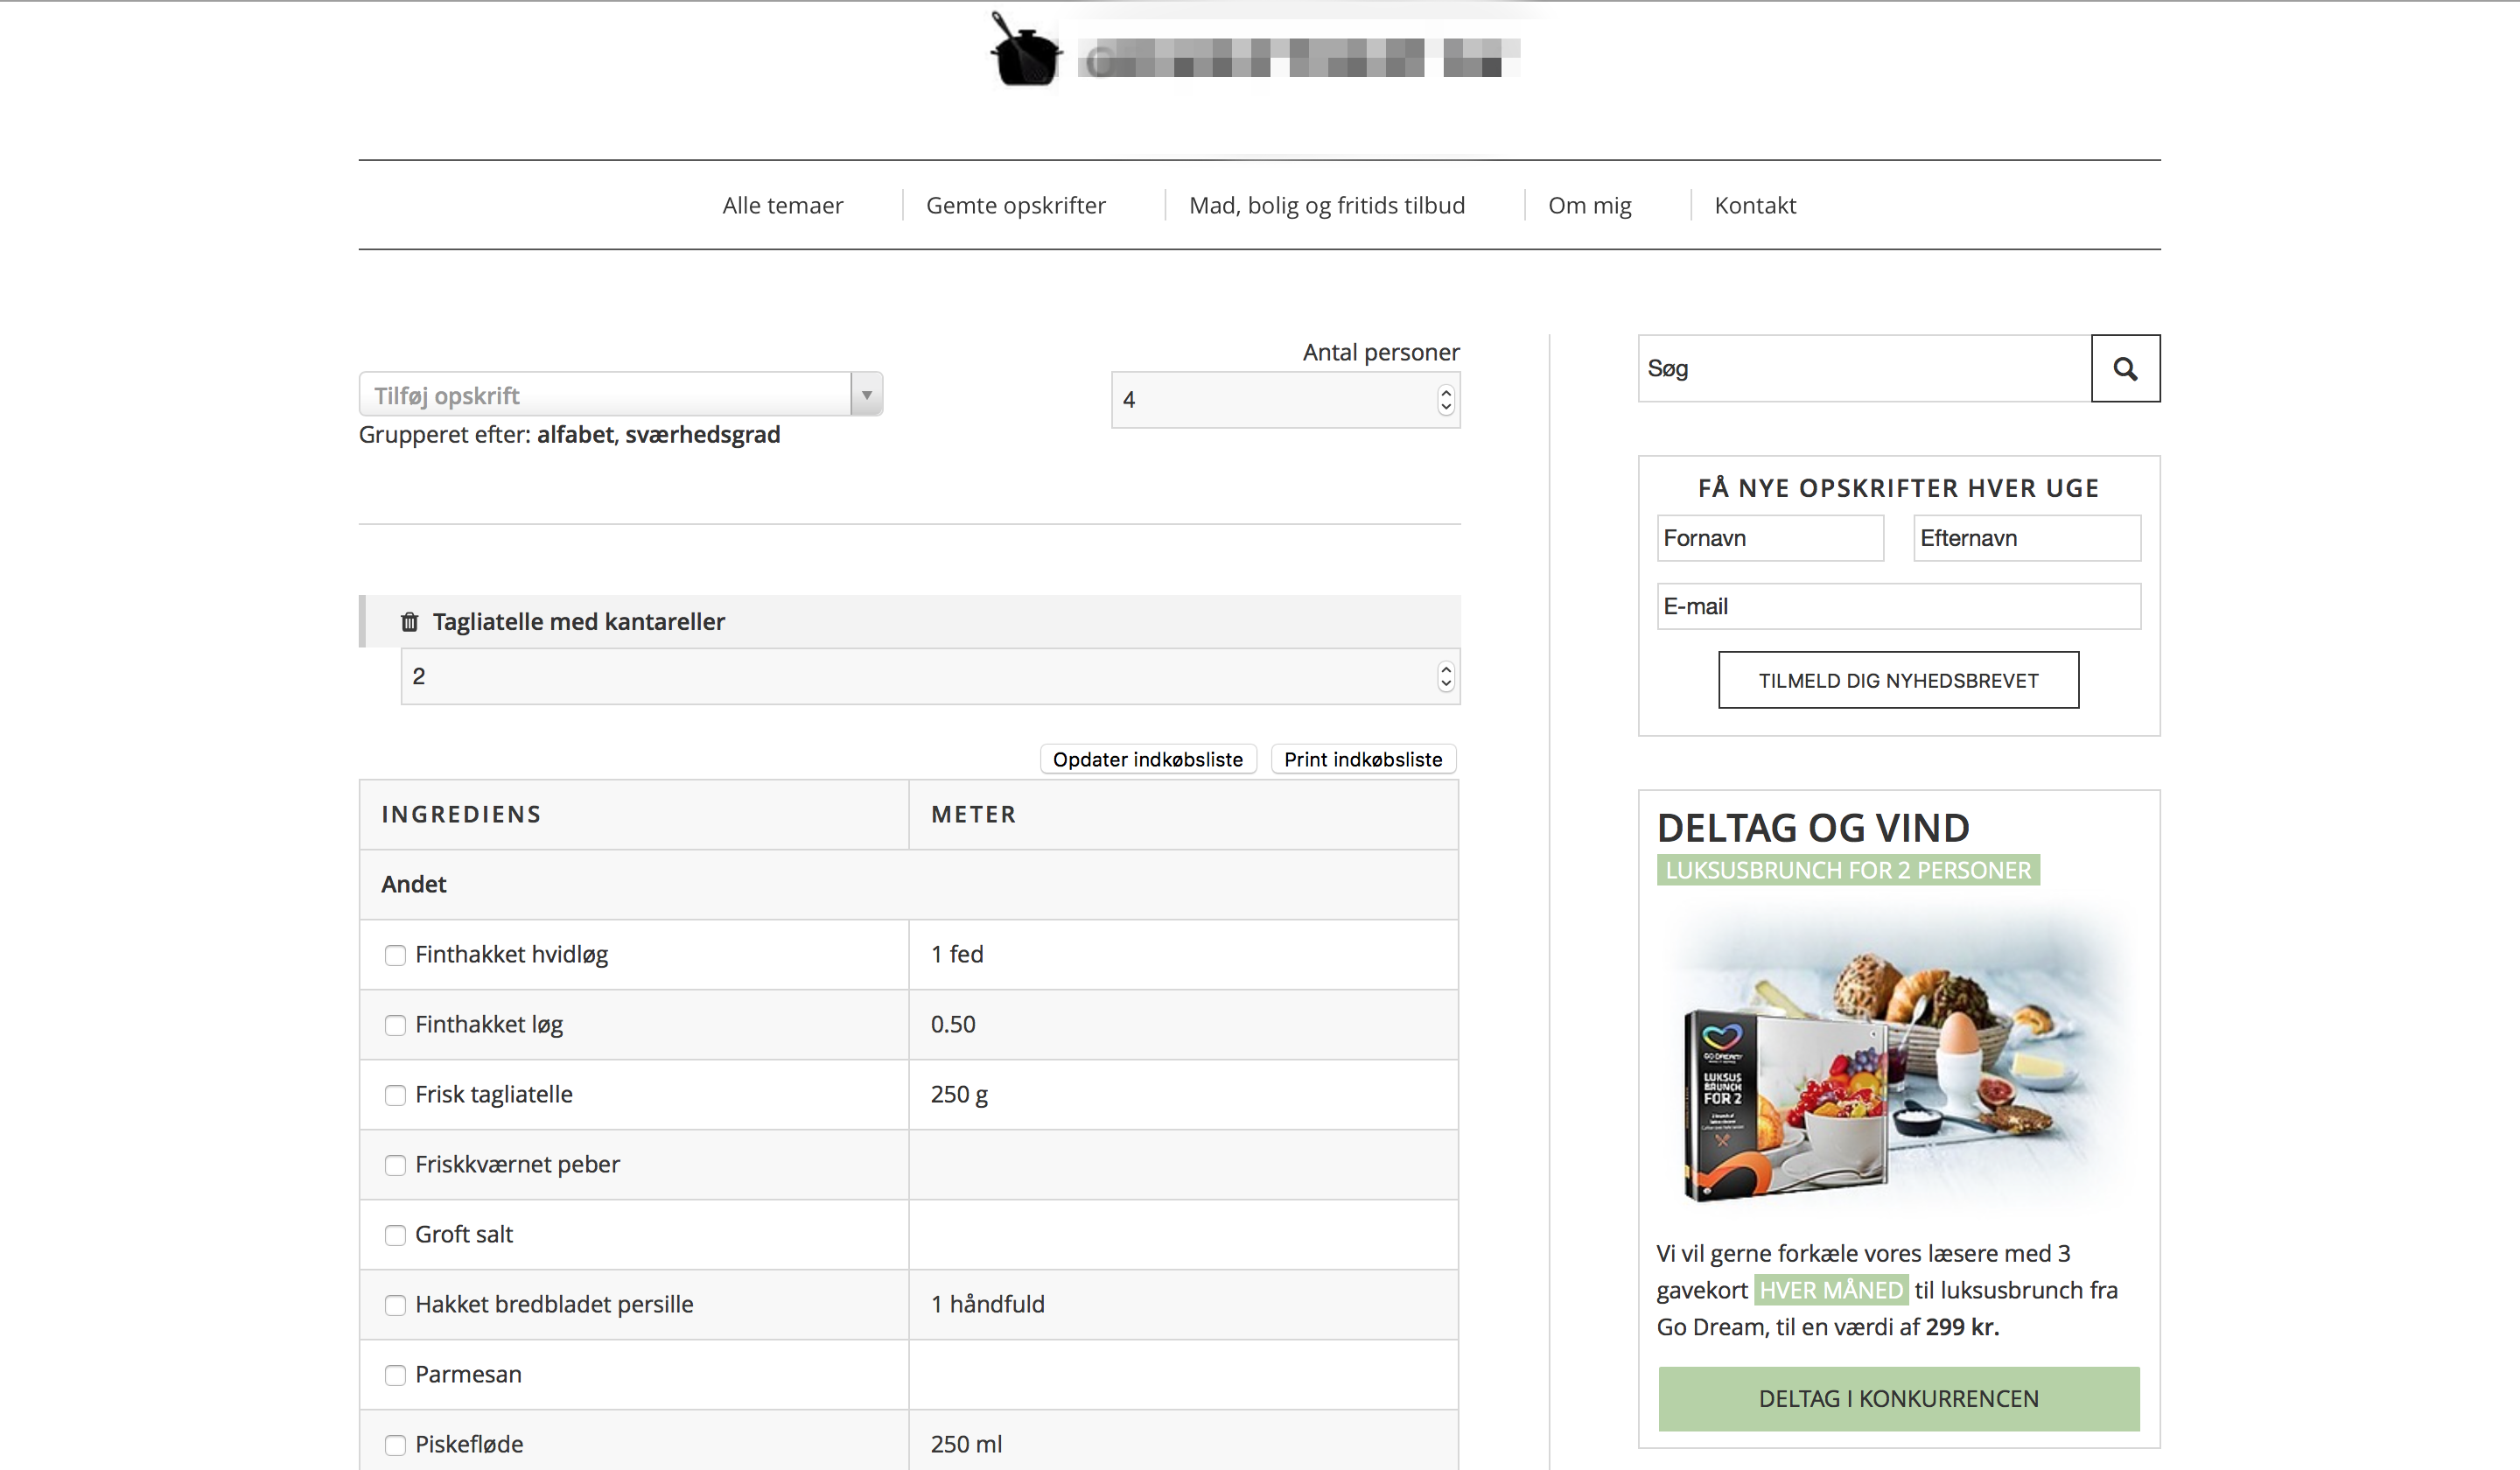This screenshot has width=2520, height=1470.
Task: Click the Tagliatelle portion stepper arrows
Action: 1445,677
